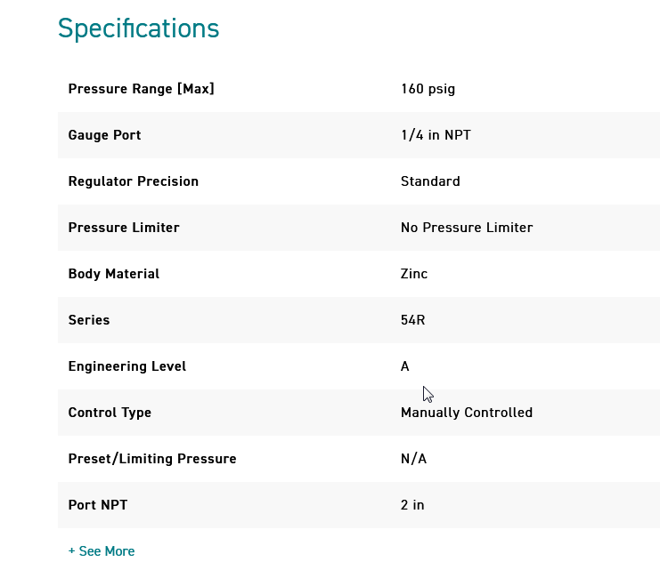Viewport: 660px width, 570px height.
Task: Click the 1/4 in NPT value
Action: 436,135
